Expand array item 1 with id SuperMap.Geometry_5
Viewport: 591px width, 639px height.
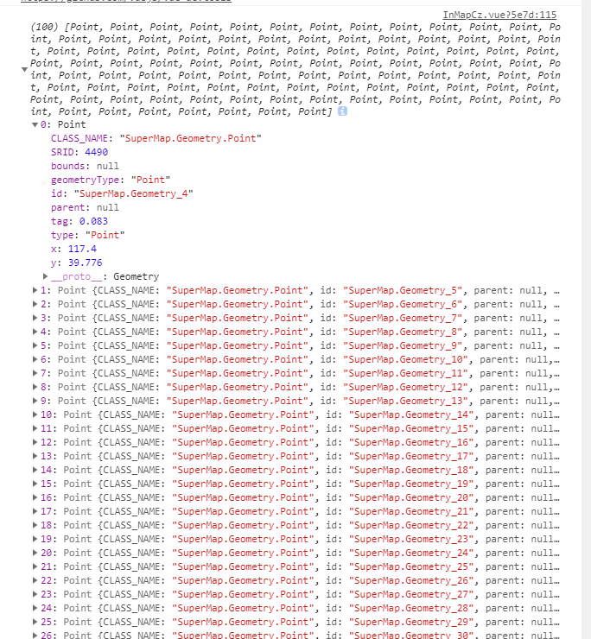tap(35, 290)
